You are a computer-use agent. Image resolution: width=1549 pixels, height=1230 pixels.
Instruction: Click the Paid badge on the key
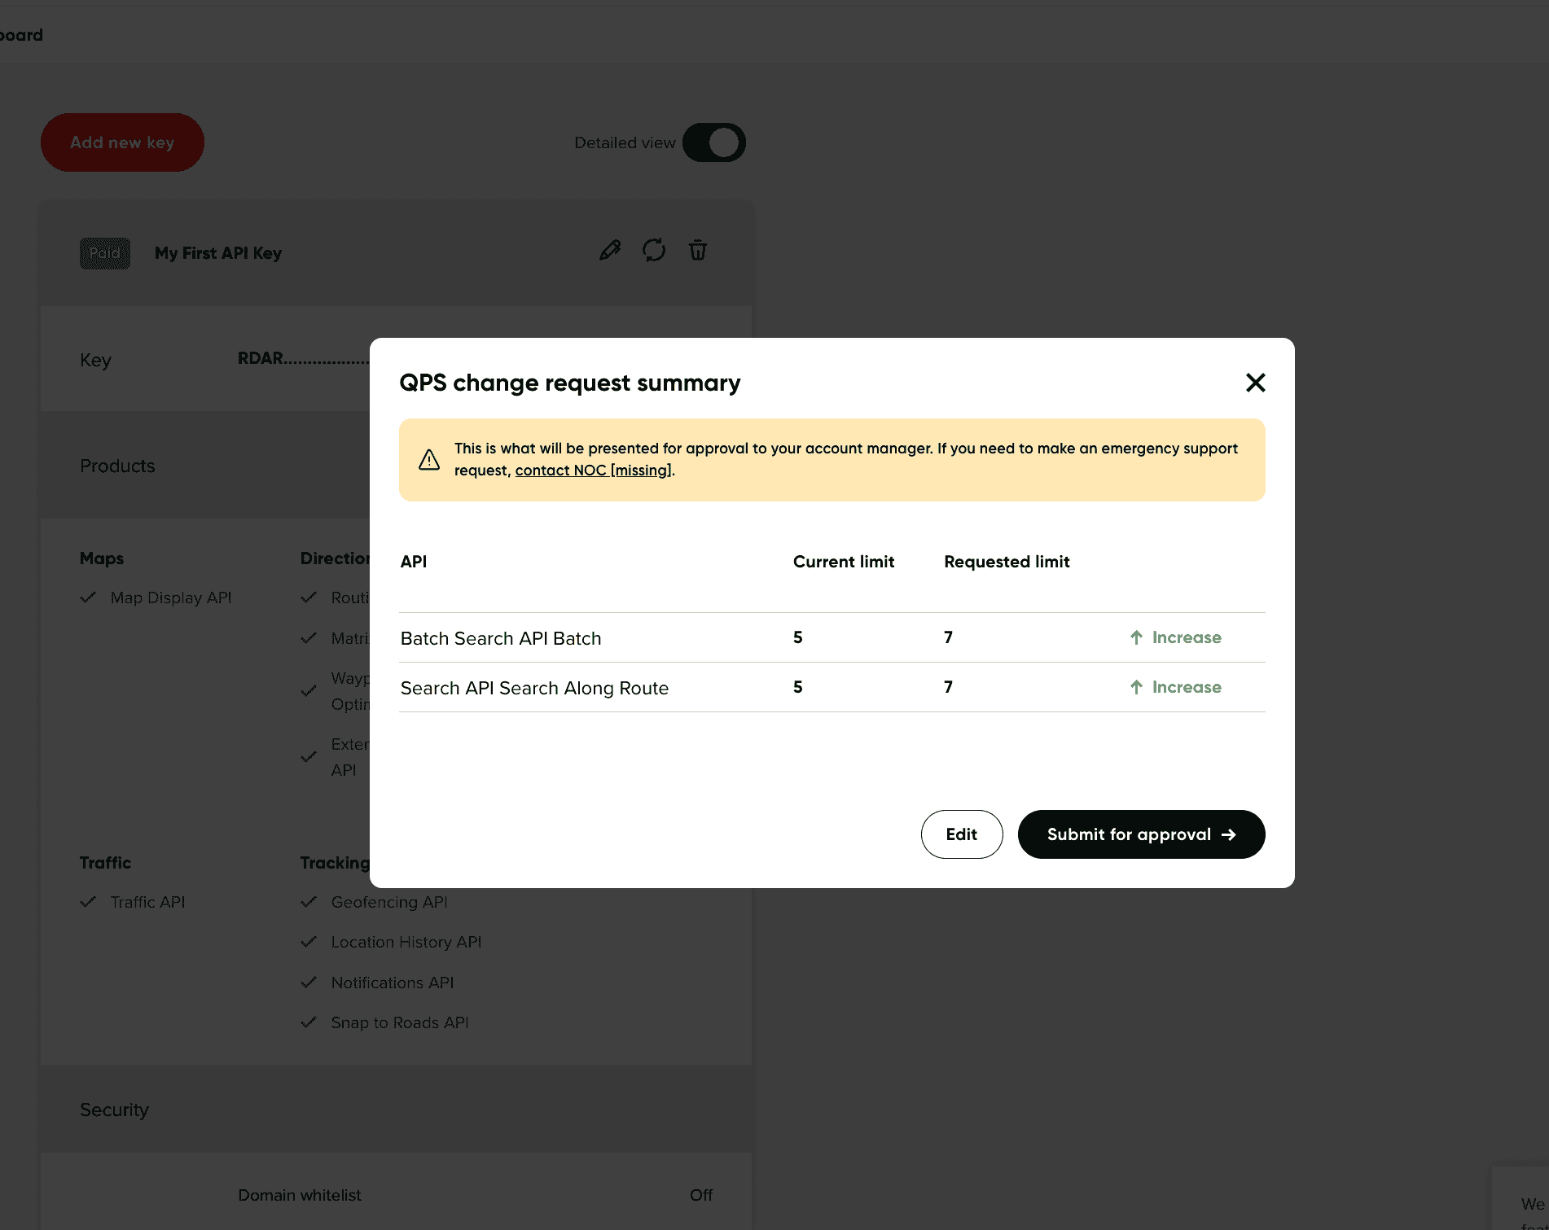105,253
